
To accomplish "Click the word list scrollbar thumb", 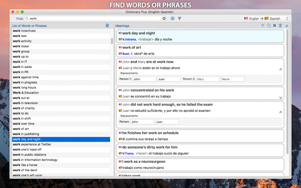I will (112, 41).
